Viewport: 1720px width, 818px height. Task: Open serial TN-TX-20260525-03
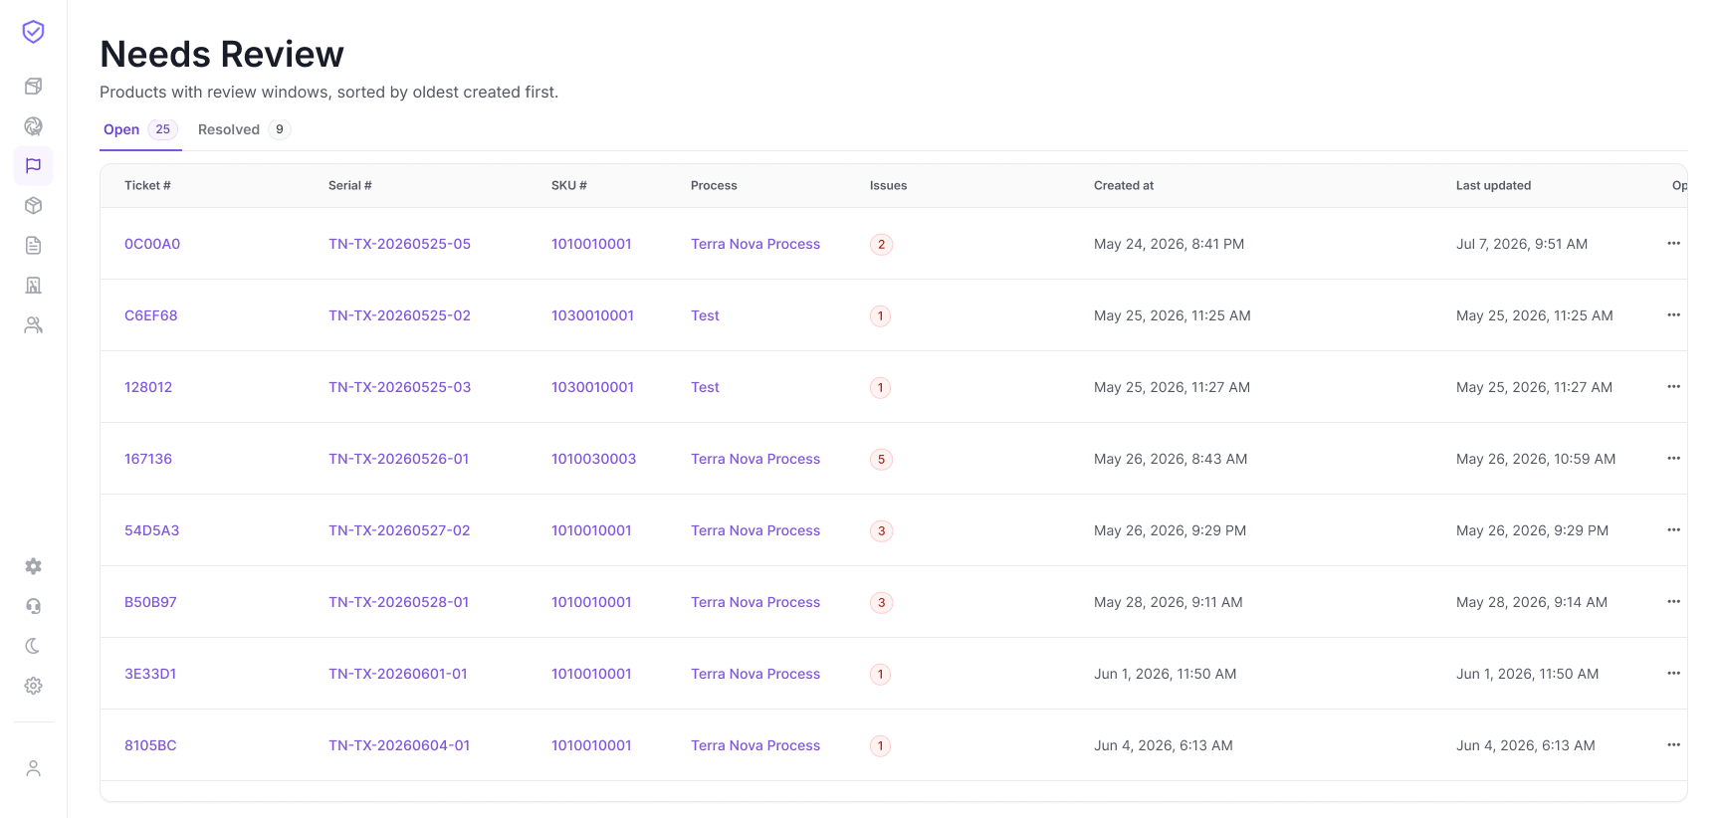399,387
